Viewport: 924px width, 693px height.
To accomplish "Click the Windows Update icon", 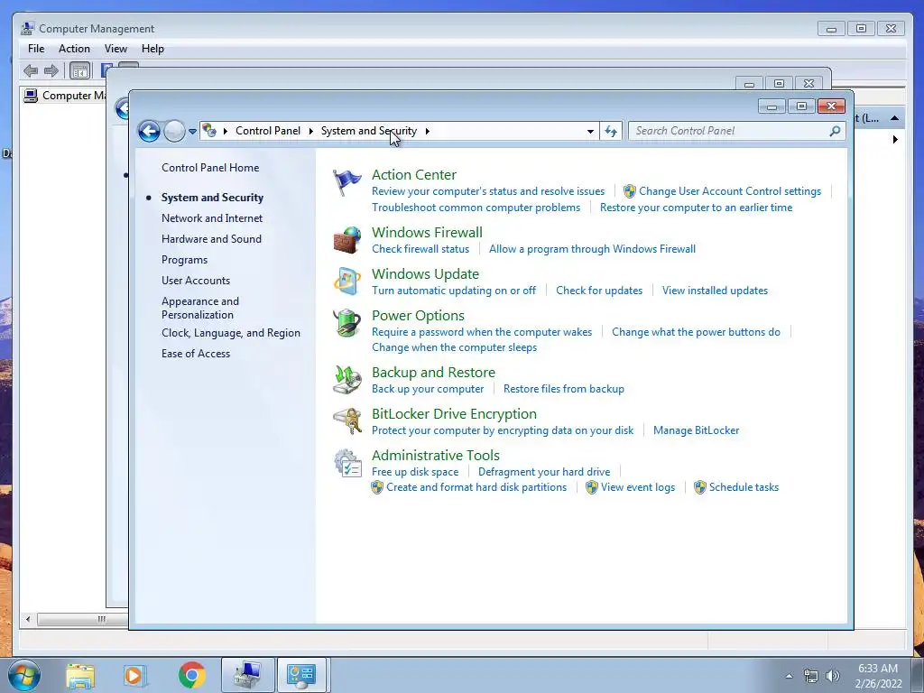I will (x=347, y=282).
